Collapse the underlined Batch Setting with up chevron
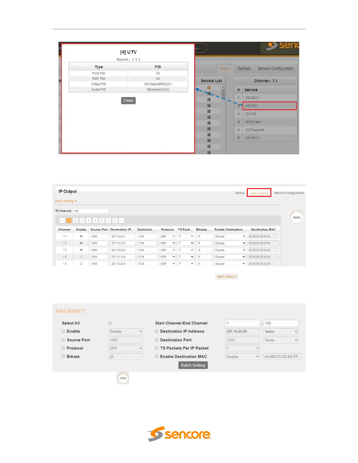The width and height of the screenshot is (358, 463). [70, 310]
